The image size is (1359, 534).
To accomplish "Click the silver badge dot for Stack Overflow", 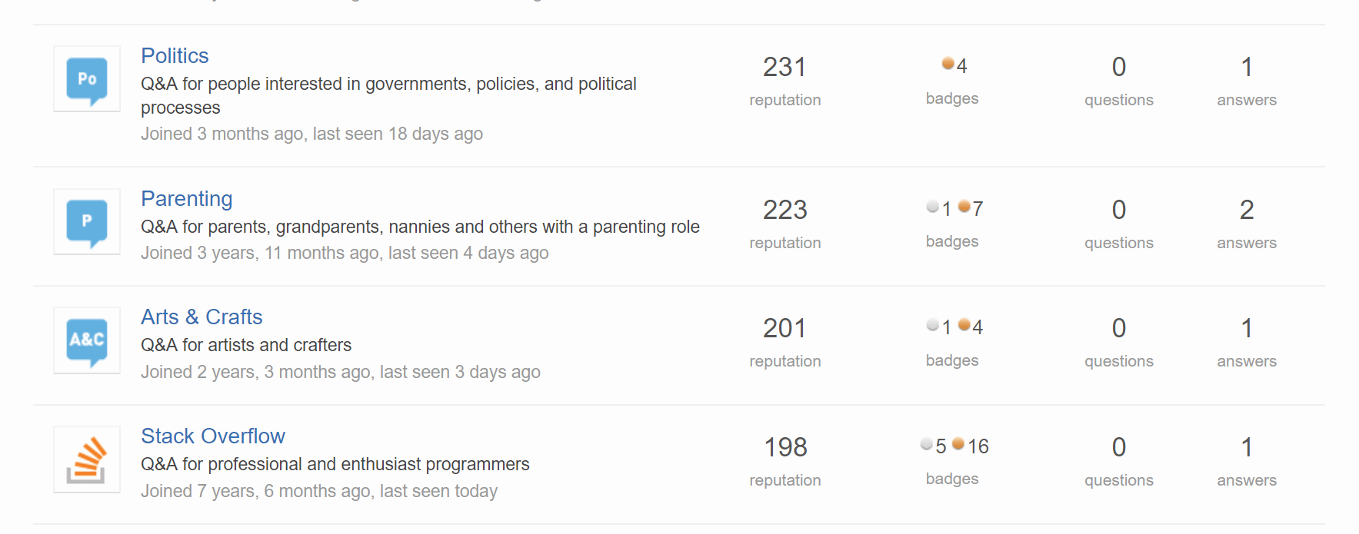I will [x=926, y=444].
